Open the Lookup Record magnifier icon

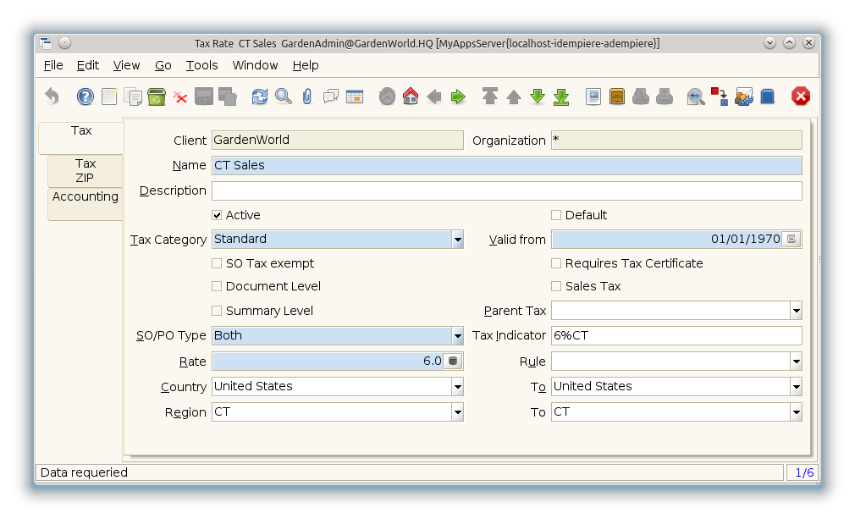(x=284, y=97)
